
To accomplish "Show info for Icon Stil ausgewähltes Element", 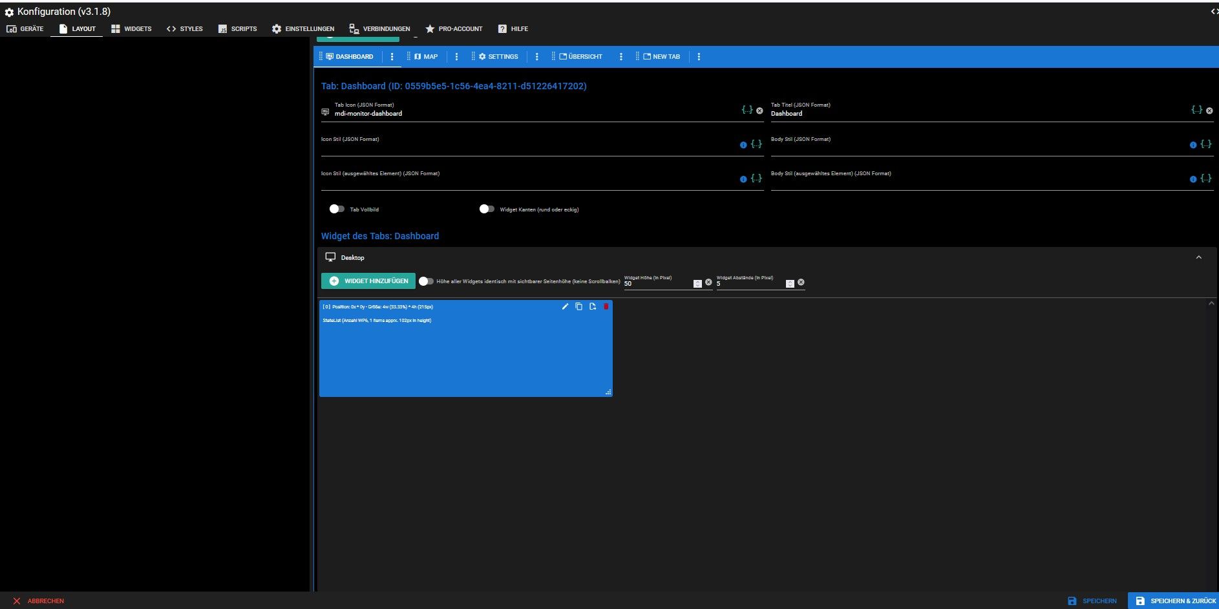I will 743,179.
